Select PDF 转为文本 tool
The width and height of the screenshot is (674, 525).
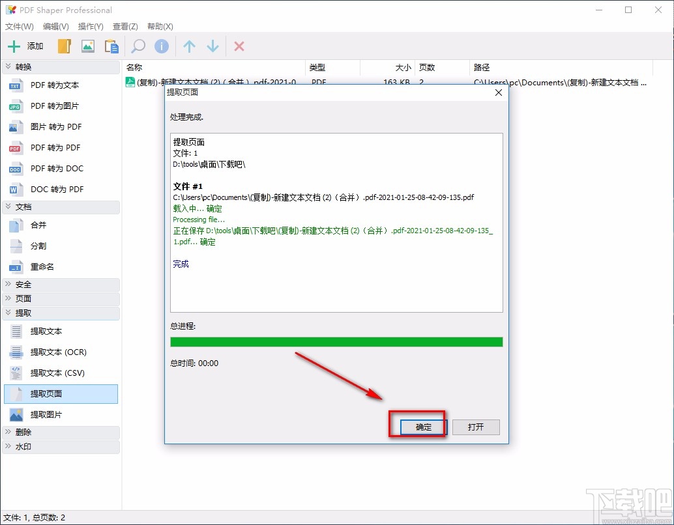pos(61,85)
